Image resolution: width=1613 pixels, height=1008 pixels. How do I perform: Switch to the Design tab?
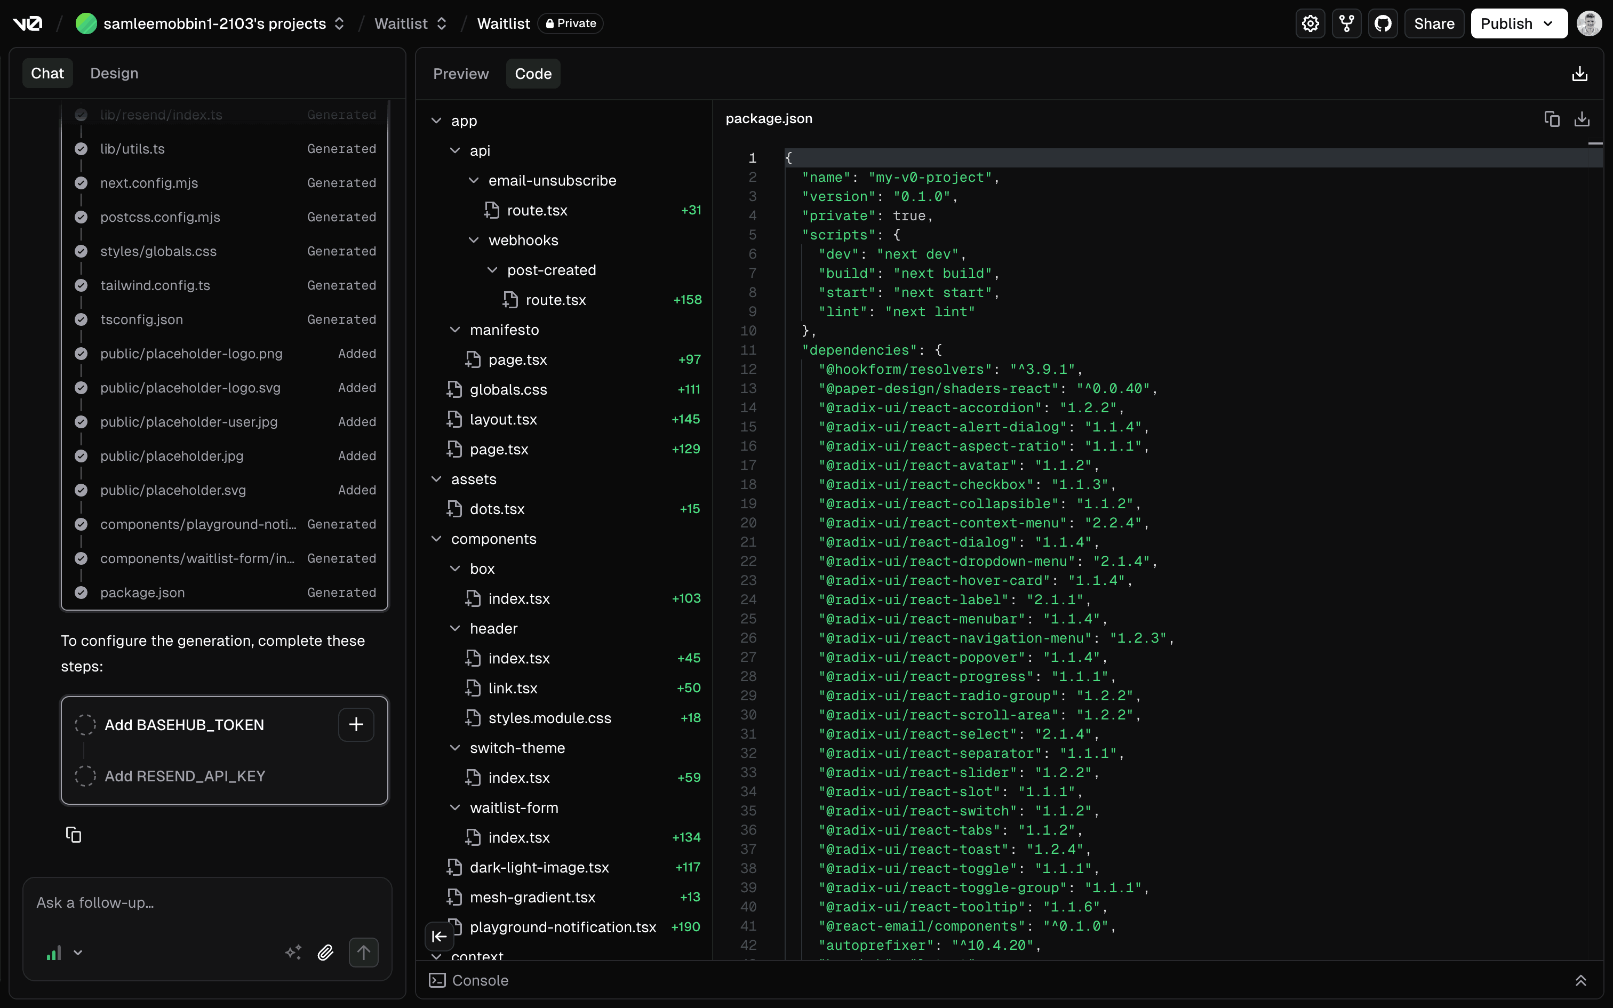tap(114, 74)
